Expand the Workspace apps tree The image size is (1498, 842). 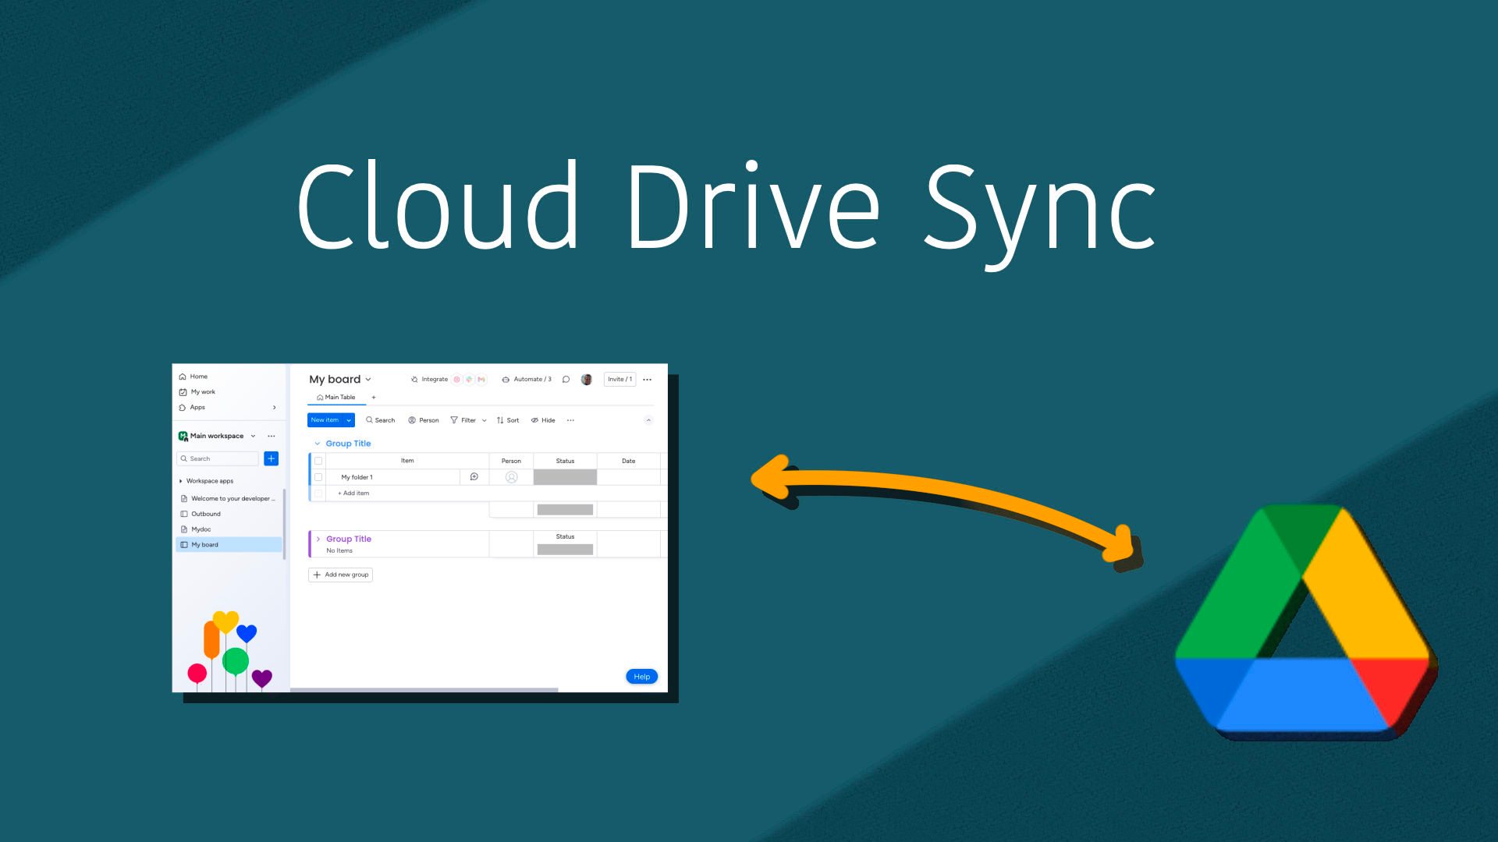181,482
